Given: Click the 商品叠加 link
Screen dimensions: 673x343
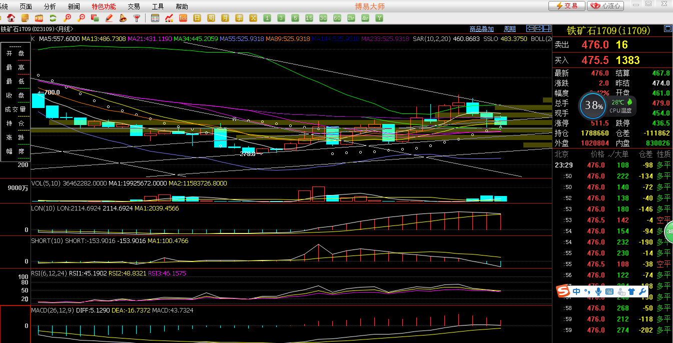Looking at the screenshot, I should click(482, 29).
